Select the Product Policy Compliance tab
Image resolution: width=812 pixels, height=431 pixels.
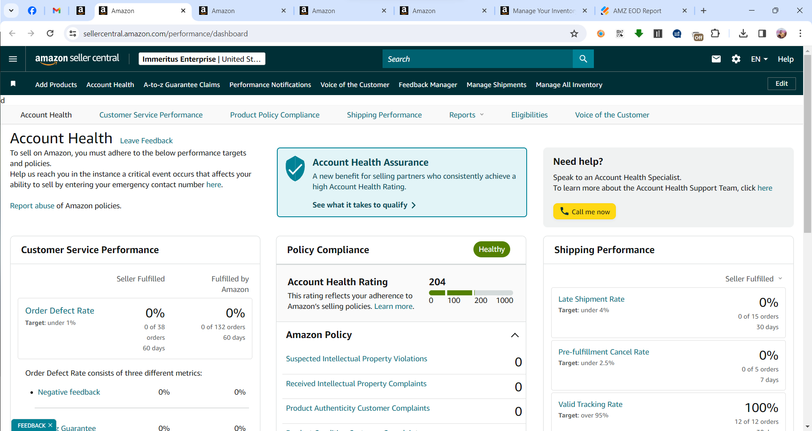click(x=275, y=115)
